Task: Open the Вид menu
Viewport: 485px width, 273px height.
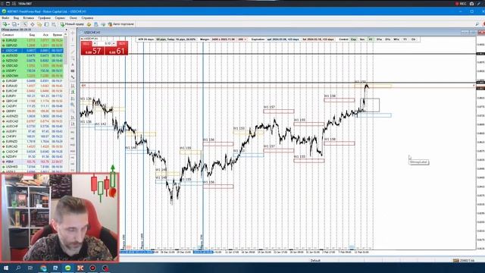Action: (x=16, y=18)
